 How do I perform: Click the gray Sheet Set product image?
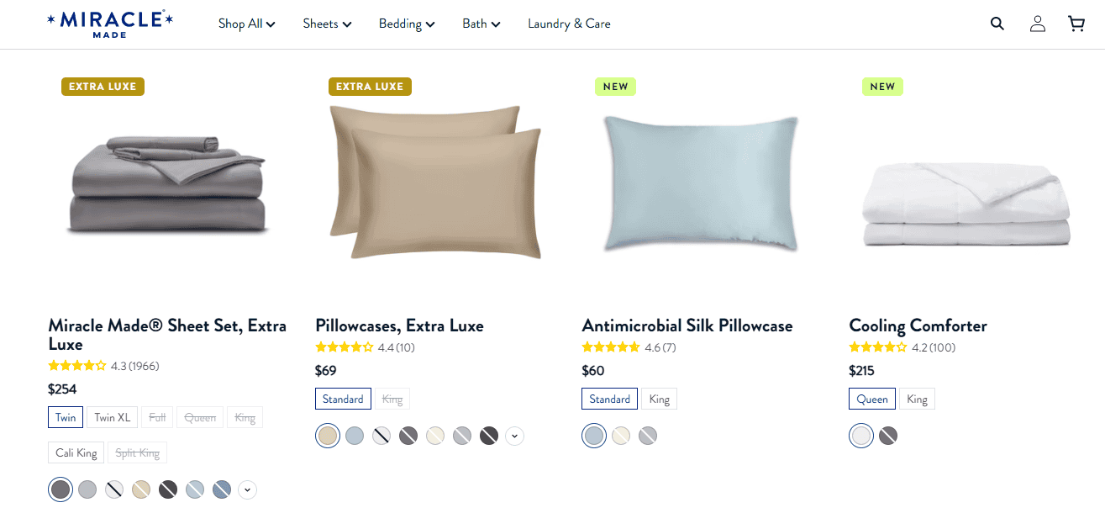168,185
